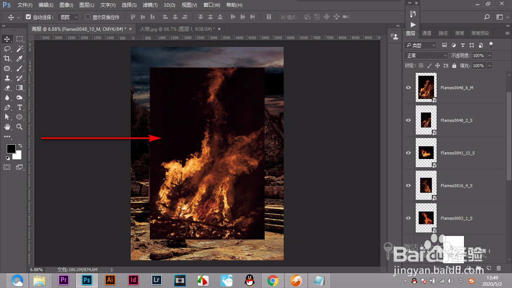Open the Filter menu 滤镜(T)
The image size is (512, 288).
[x=150, y=5]
